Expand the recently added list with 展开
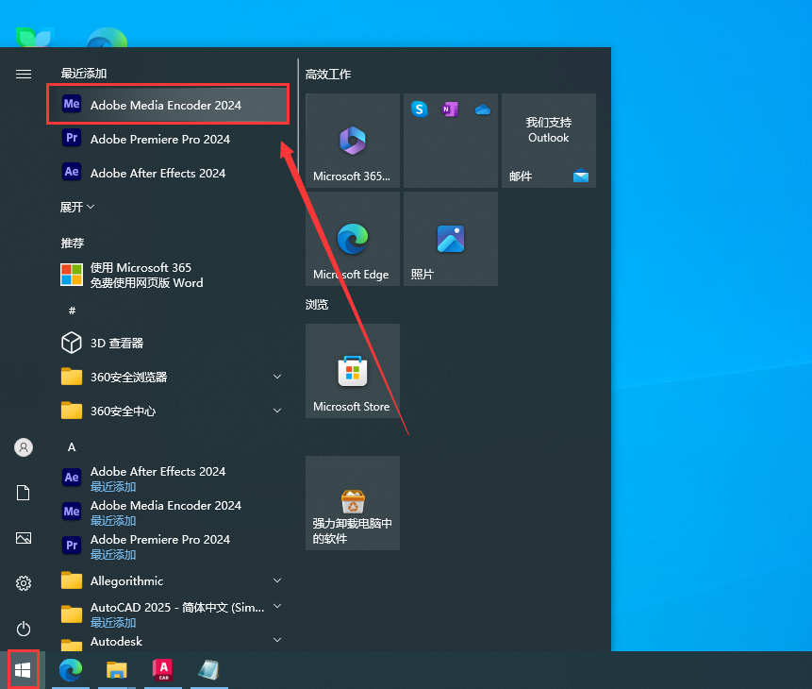Image resolution: width=812 pixels, height=689 pixels. coord(77,207)
